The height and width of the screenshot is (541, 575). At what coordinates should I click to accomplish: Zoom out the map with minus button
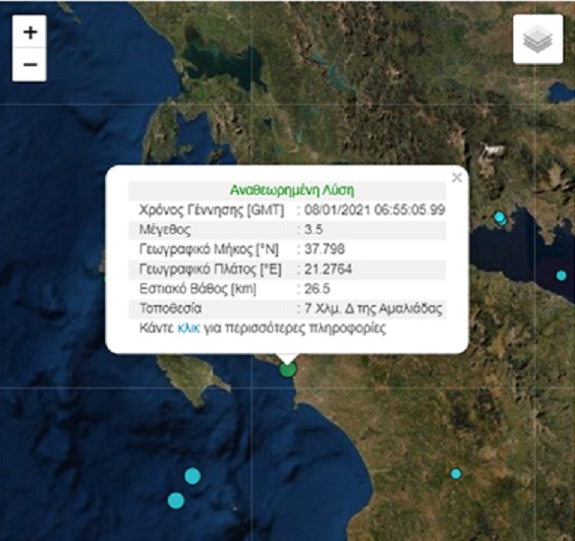pos(29,65)
